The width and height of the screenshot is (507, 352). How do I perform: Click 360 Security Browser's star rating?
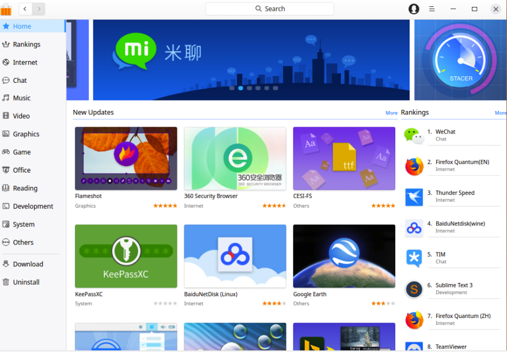[274, 206]
